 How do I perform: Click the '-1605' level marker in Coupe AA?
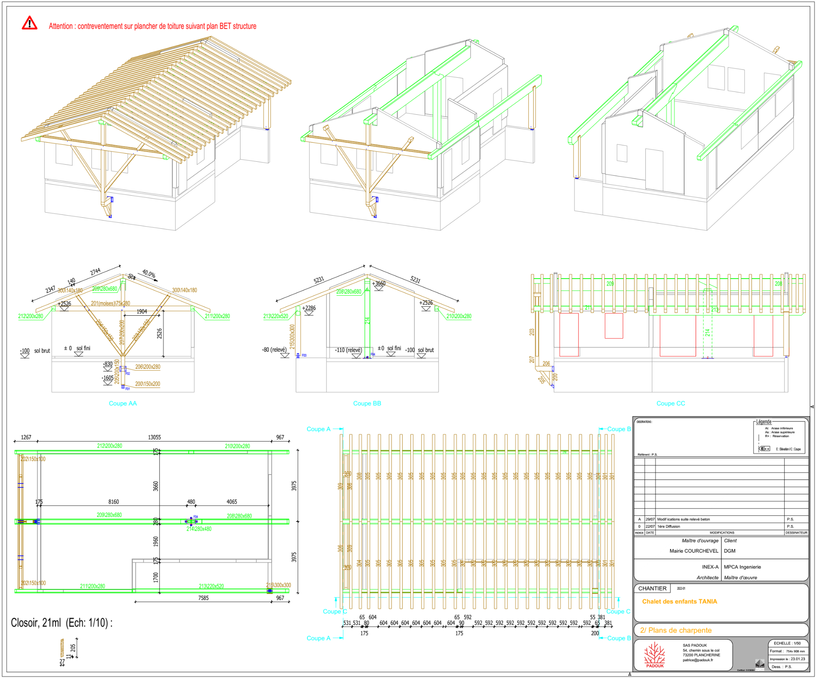[108, 378]
